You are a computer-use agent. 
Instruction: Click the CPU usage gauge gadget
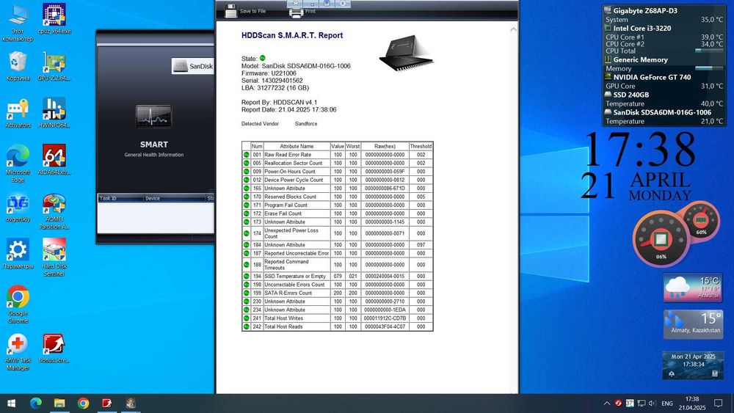[661, 239]
